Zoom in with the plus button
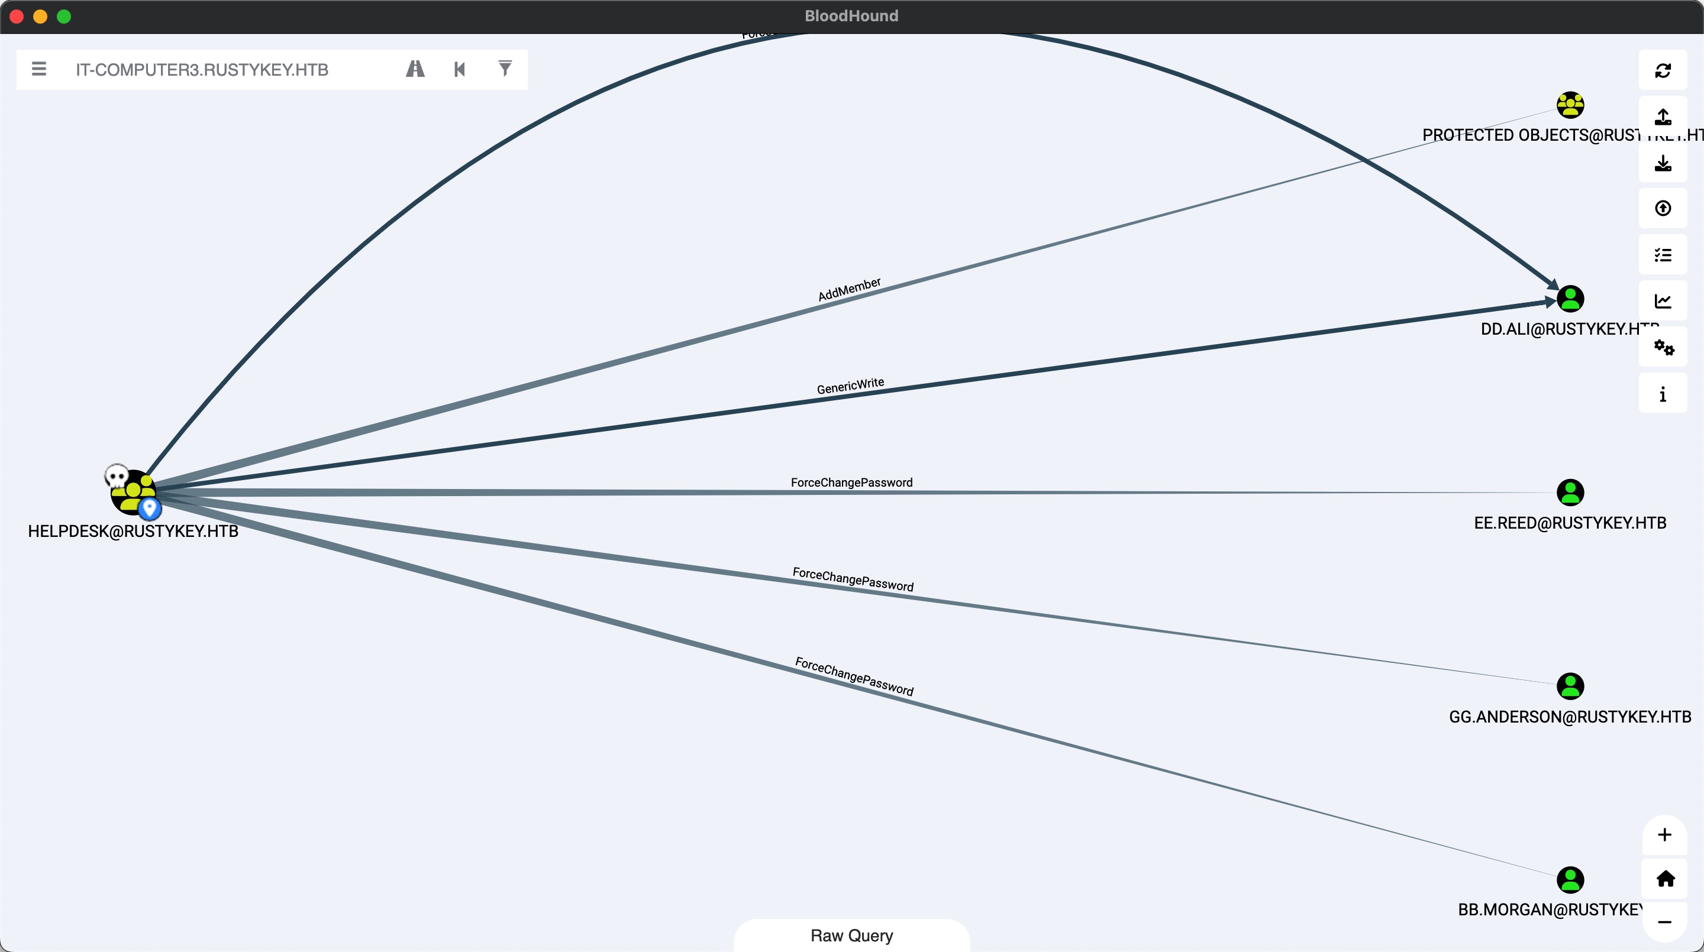This screenshot has width=1704, height=952. click(x=1664, y=834)
